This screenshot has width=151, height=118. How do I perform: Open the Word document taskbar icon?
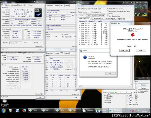point(17,110)
